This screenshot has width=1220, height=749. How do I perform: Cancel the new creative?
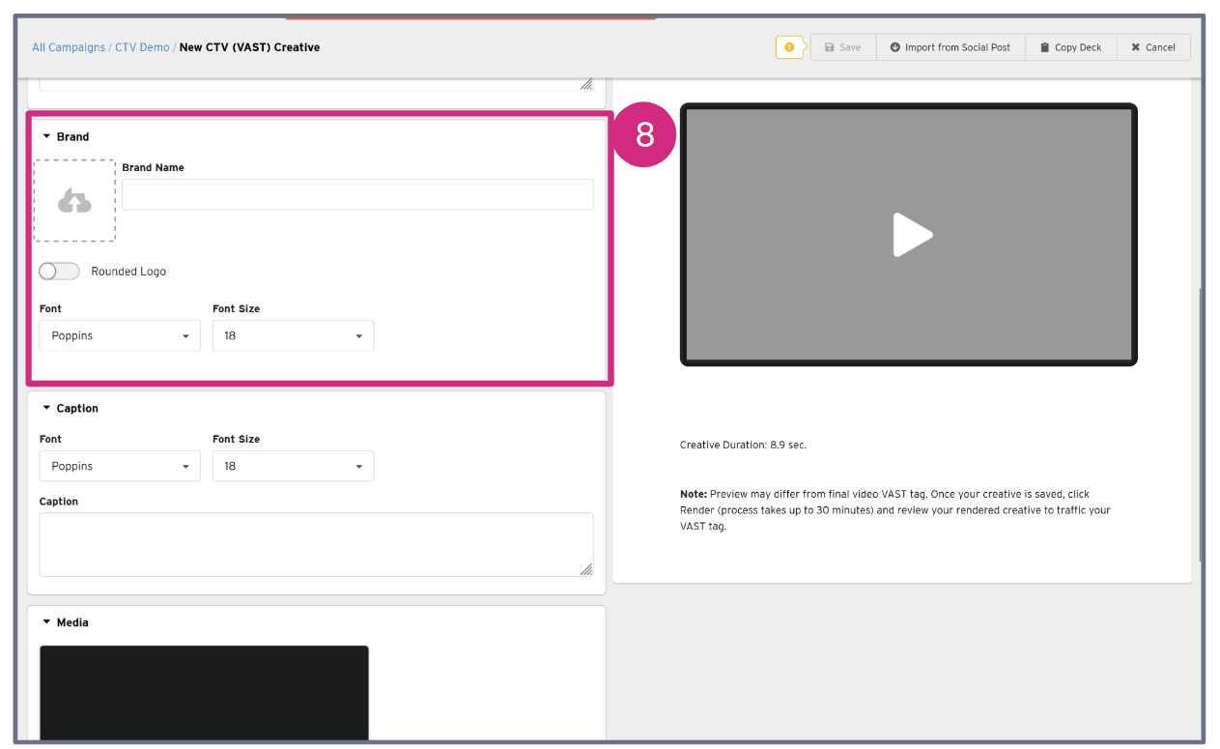coord(1153,47)
